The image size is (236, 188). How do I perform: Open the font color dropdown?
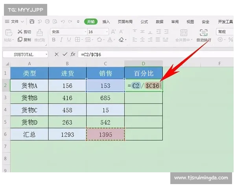[114, 40]
